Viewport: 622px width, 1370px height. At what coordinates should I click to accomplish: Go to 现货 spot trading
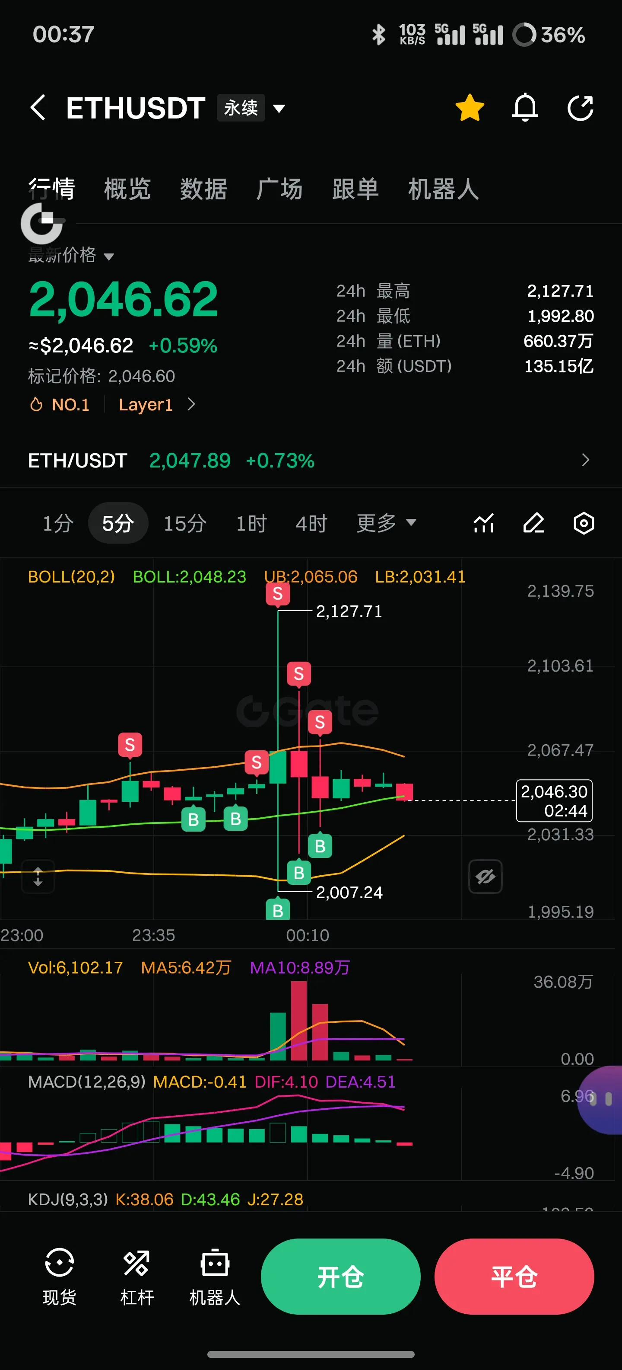tap(59, 1277)
